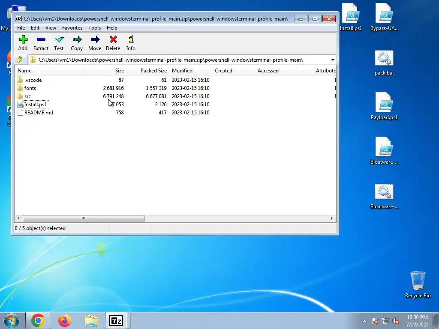This screenshot has width=439, height=329.
Task: Select the fonts folder icon
Action: (x=20, y=88)
